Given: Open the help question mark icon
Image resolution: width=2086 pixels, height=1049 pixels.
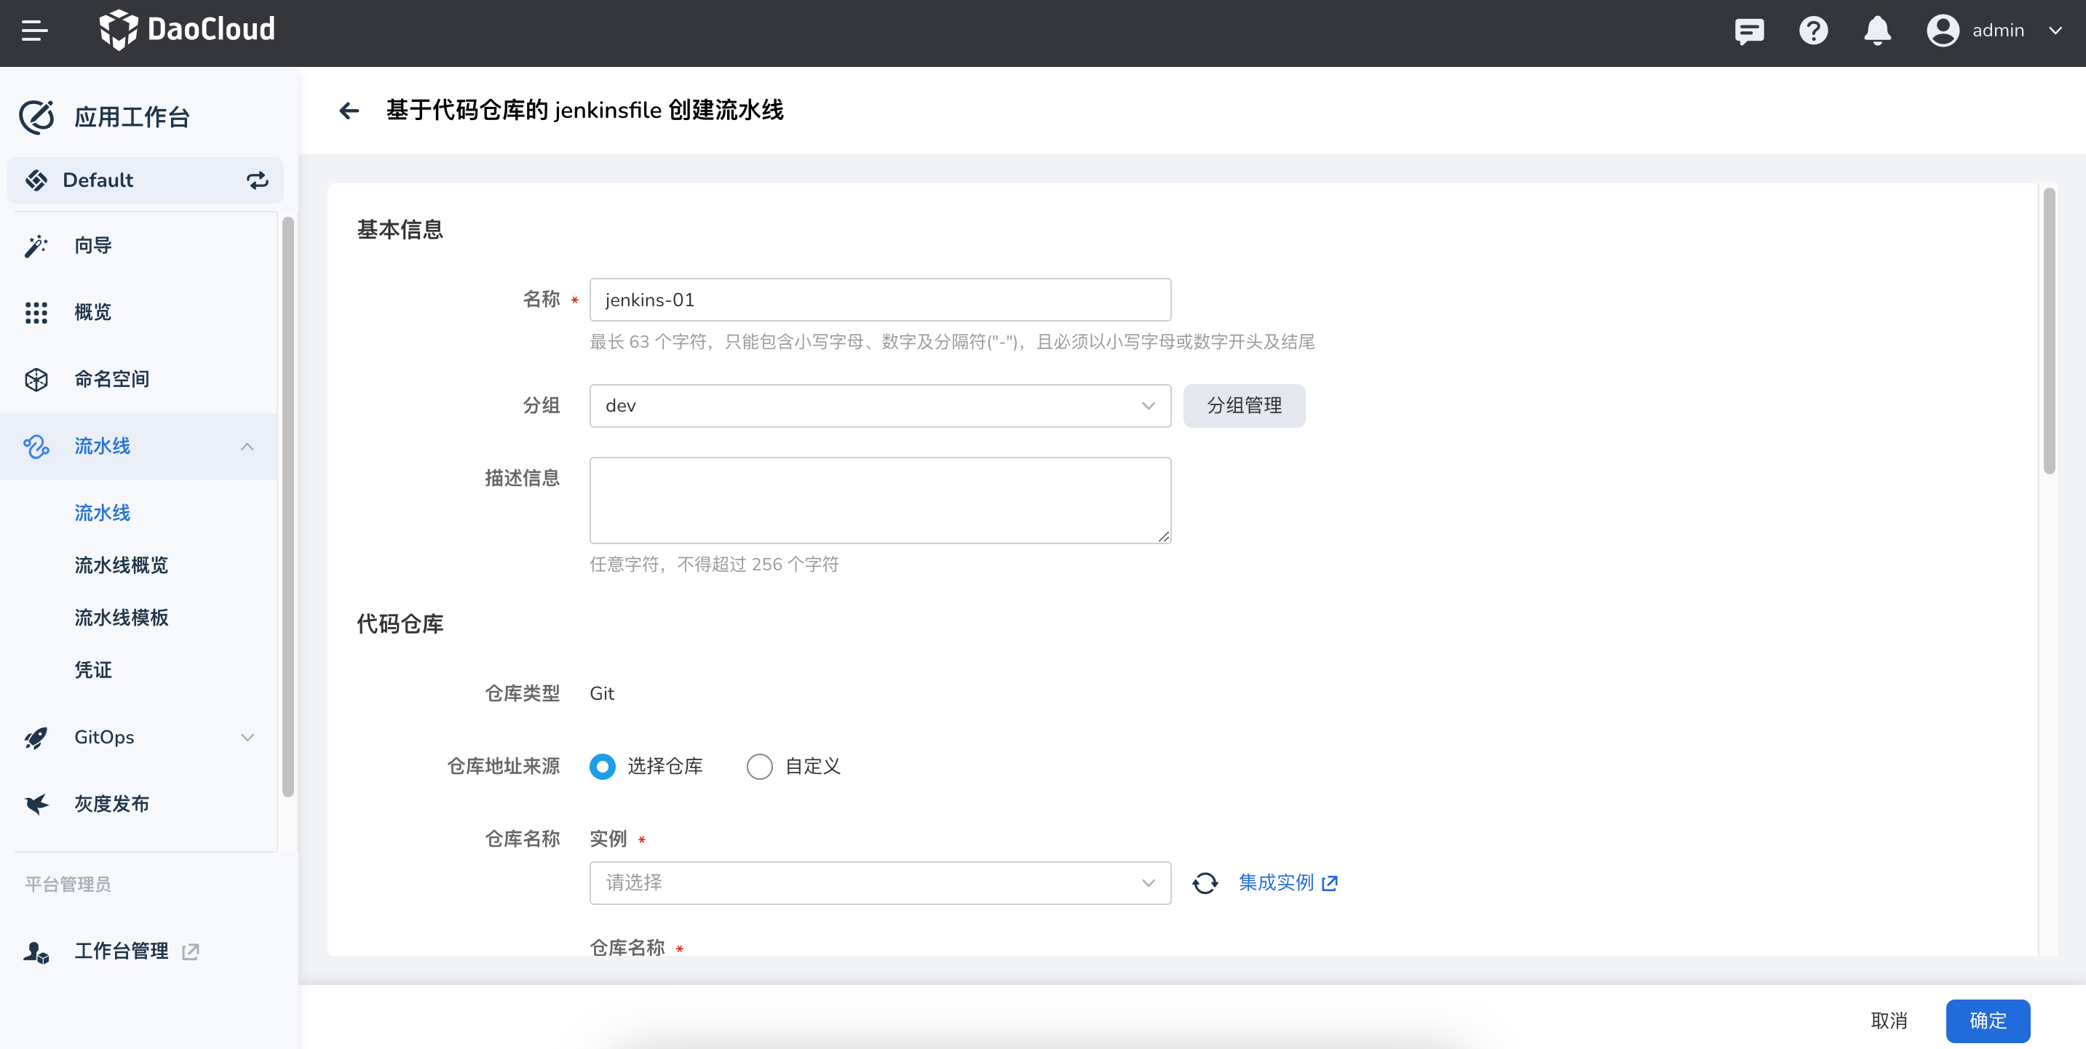Looking at the screenshot, I should click(x=1812, y=31).
